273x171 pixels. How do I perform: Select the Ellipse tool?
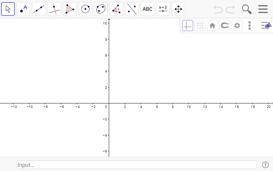pyautogui.click(x=101, y=9)
